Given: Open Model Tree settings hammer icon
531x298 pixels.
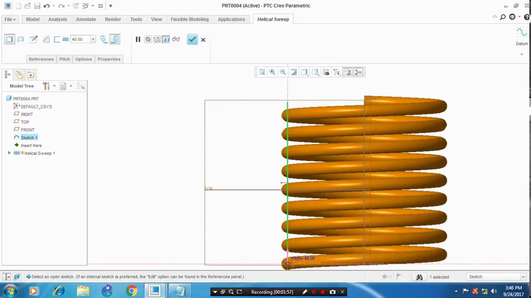Looking at the screenshot, I should coord(46,86).
